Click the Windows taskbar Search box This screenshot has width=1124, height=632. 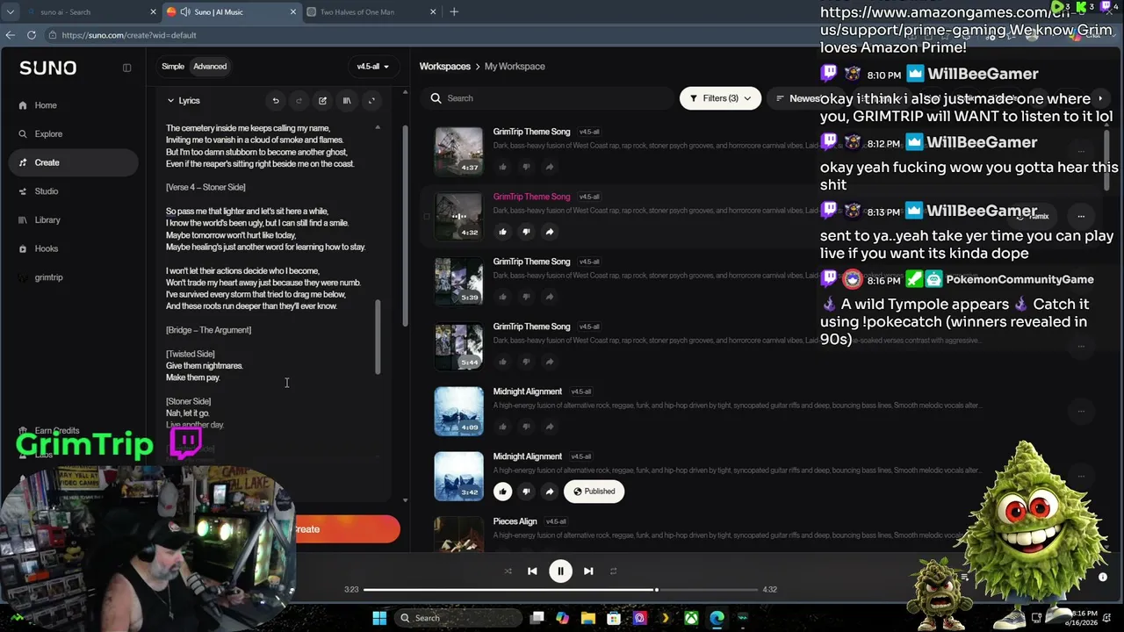pyautogui.click(x=457, y=618)
